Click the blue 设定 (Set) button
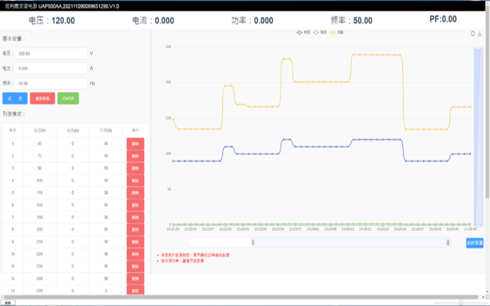The height and width of the screenshot is (306, 490). (x=15, y=98)
